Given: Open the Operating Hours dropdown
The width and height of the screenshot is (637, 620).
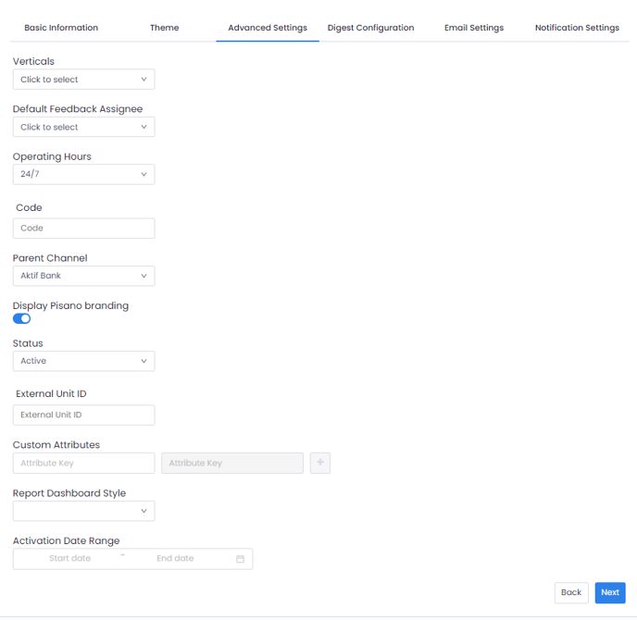Looking at the screenshot, I should point(83,174).
